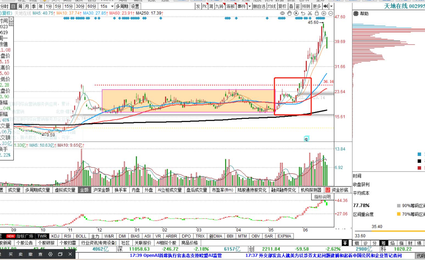Open the small settings icon under panel close
The width and height of the screenshot is (425, 260).
pos(11,24)
